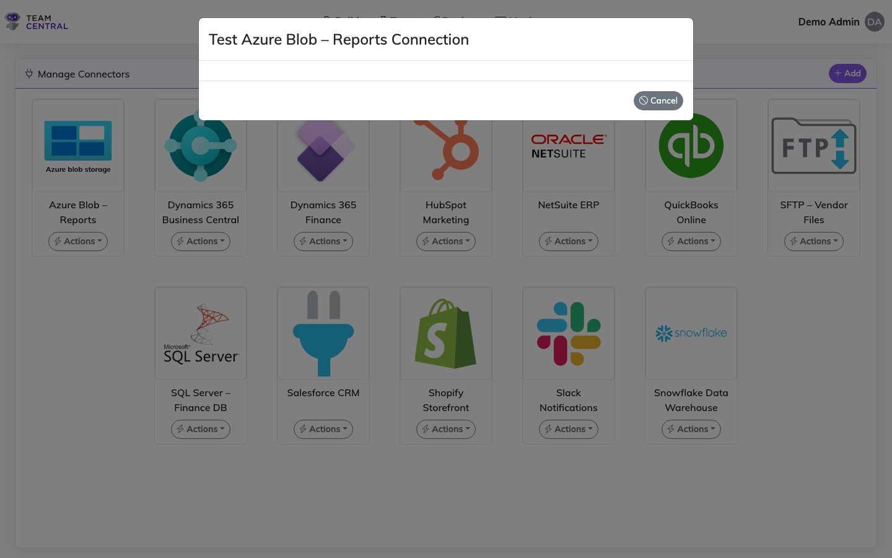Click the FTP folder icon for SFTP Vendor Files
This screenshot has height=558, width=892.
[x=813, y=146]
